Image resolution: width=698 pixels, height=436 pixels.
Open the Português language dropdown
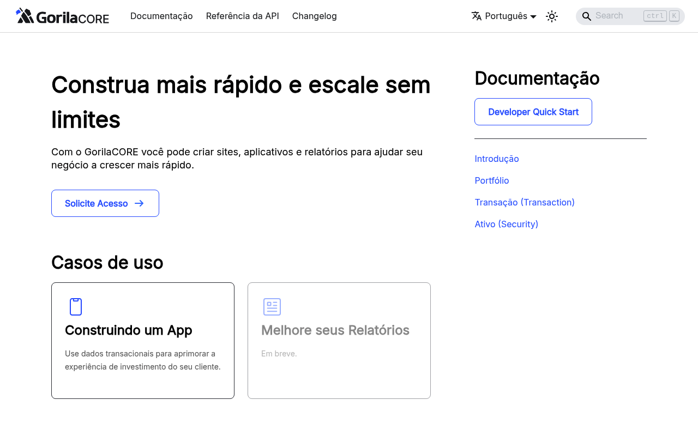(504, 16)
